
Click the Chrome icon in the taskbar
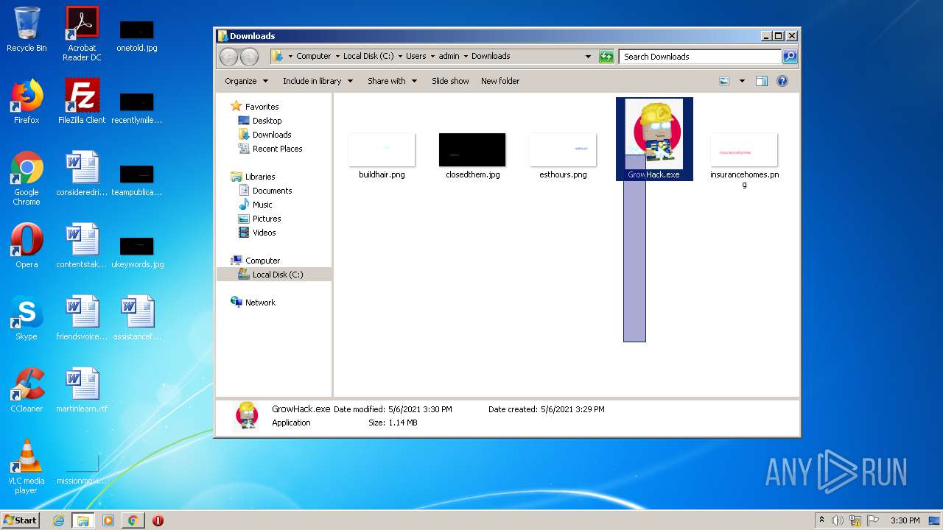pos(133,520)
